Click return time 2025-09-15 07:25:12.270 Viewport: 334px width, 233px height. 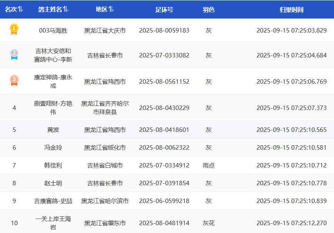(291, 223)
